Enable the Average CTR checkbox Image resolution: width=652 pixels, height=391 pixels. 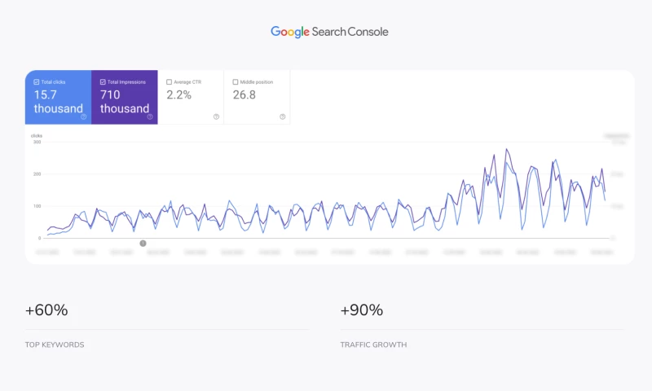169,82
